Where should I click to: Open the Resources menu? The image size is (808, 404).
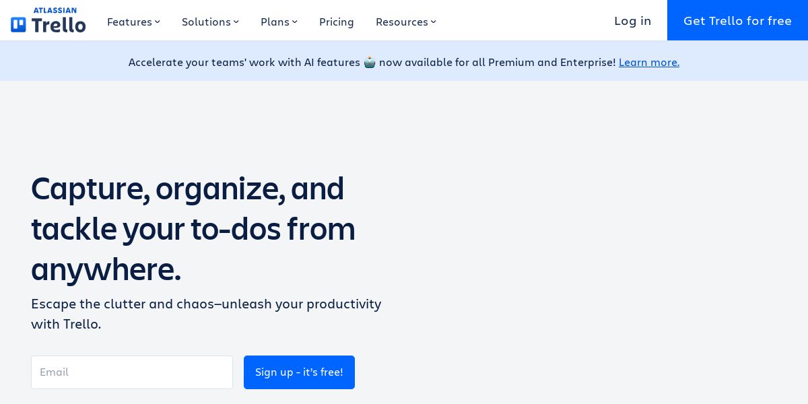point(401,22)
